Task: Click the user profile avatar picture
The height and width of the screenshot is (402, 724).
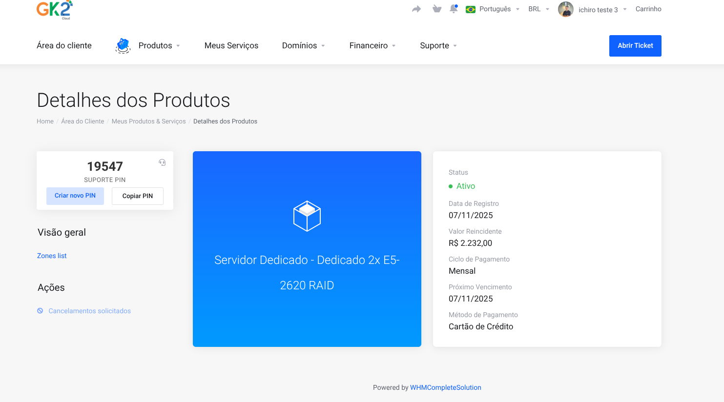Action: [565, 9]
